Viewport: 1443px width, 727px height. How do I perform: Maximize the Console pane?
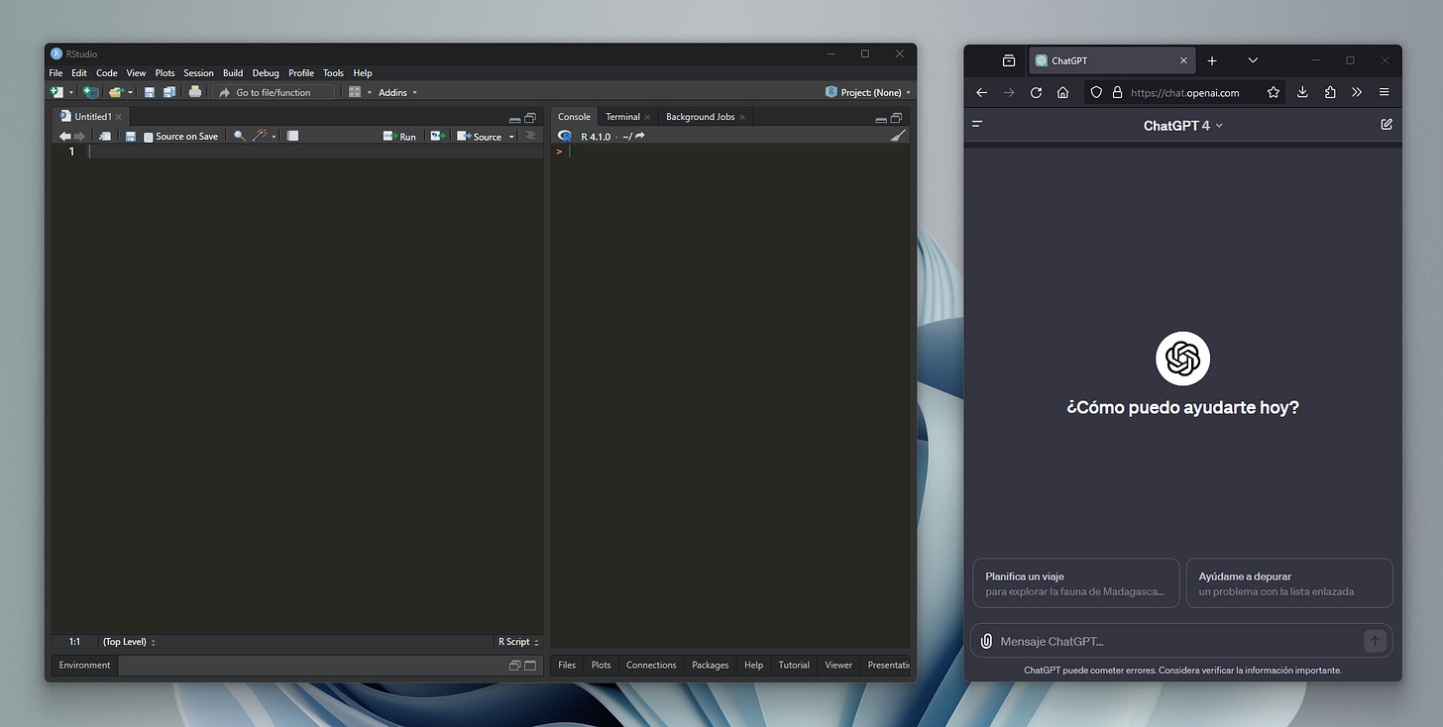(x=896, y=118)
